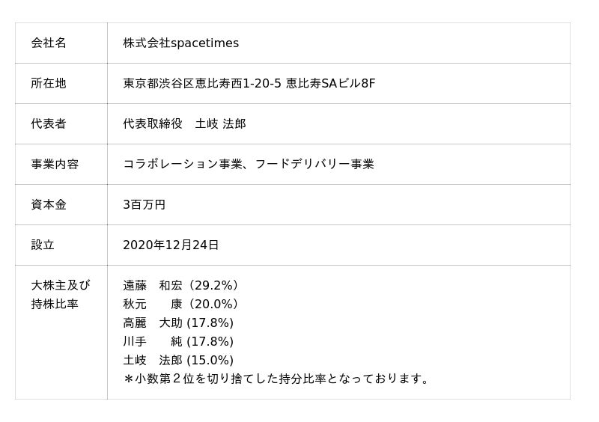Viewport: 599px width, 422px height.
Task: Click the 会社名 row label
Action: 49,43
